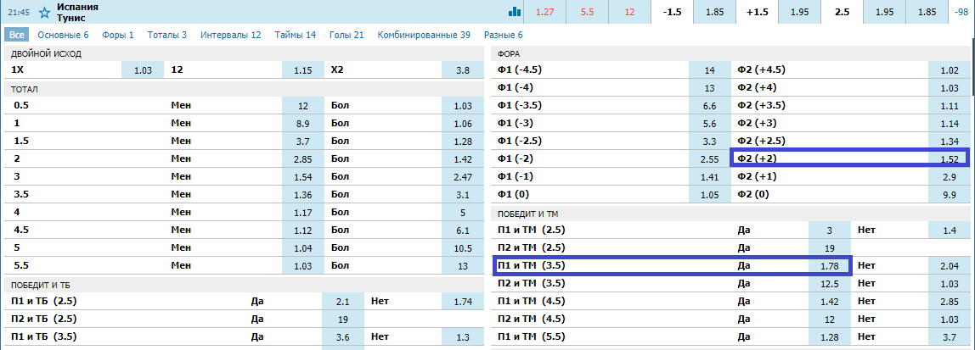Bet total 1 under at 8.9
This screenshot has width=975, height=350.
click(303, 124)
